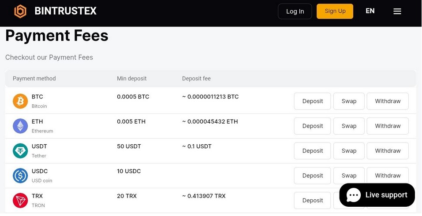422x216 pixels.
Task: Click the Deposit fee column header
Action: (196, 79)
